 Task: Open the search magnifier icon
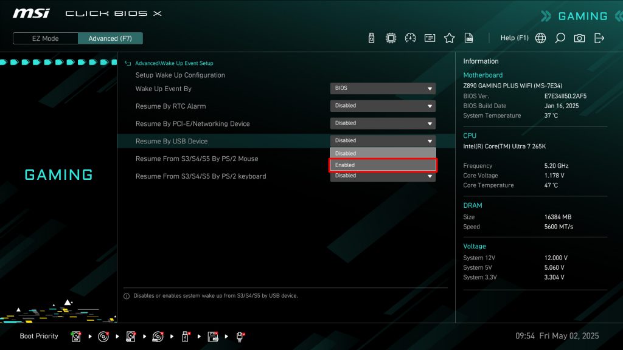point(560,38)
